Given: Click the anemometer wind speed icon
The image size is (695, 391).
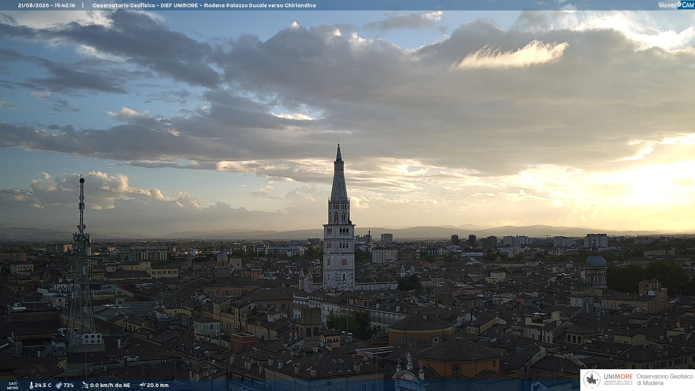Looking at the screenshot, I should click(x=85, y=385).
